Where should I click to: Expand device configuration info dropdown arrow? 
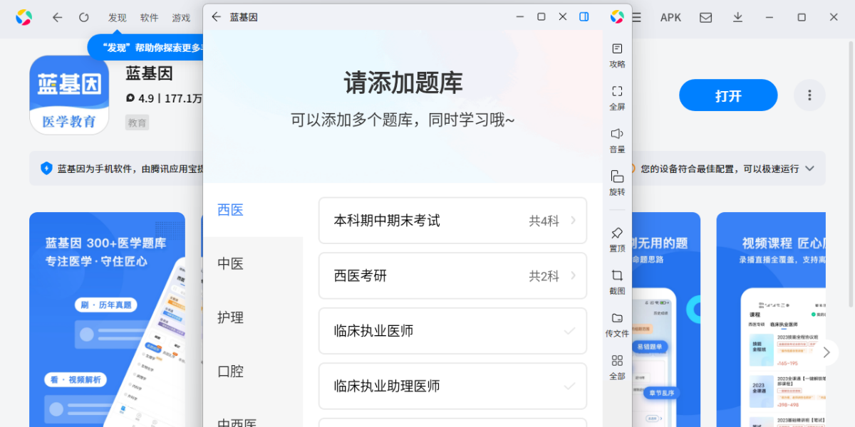[809, 169]
